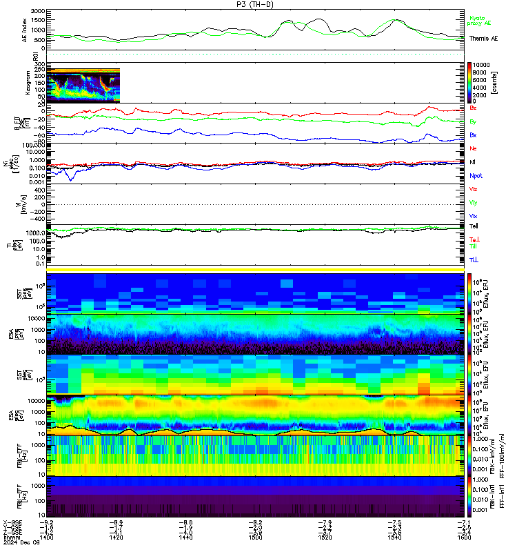Click the "2000" tick on AE index axis

[38, 11]
